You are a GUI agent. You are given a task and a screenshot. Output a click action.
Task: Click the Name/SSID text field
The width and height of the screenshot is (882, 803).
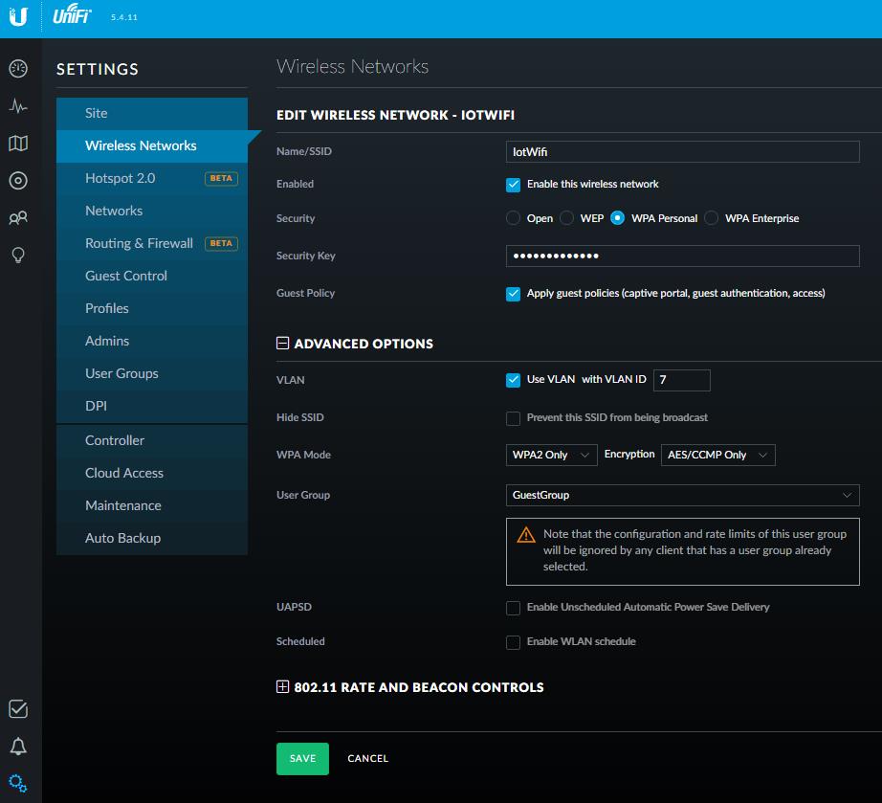tap(682, 151)
